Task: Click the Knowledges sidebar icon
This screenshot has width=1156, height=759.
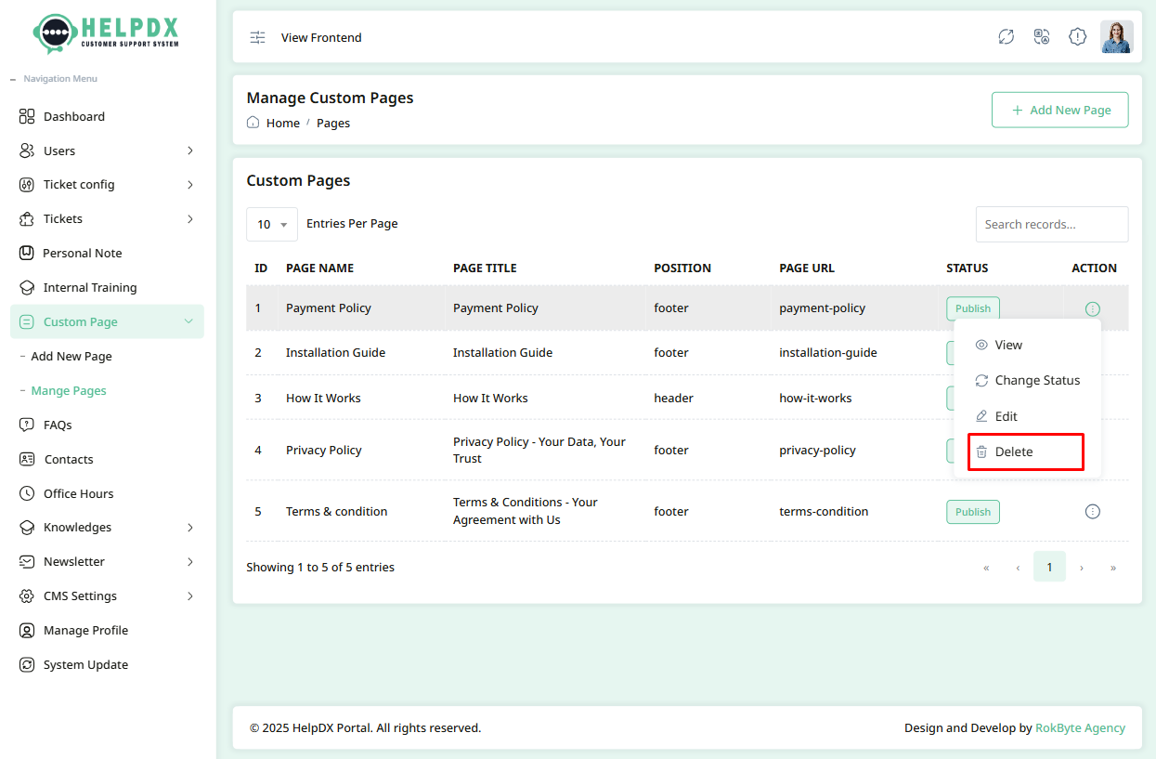Action: pyautogui.click(x=27, y=528)
